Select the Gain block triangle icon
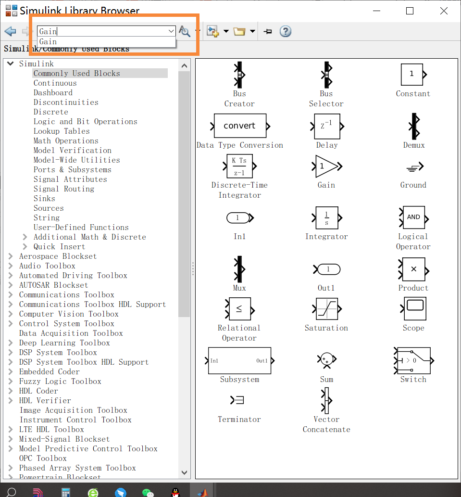 tap(327, 166)
